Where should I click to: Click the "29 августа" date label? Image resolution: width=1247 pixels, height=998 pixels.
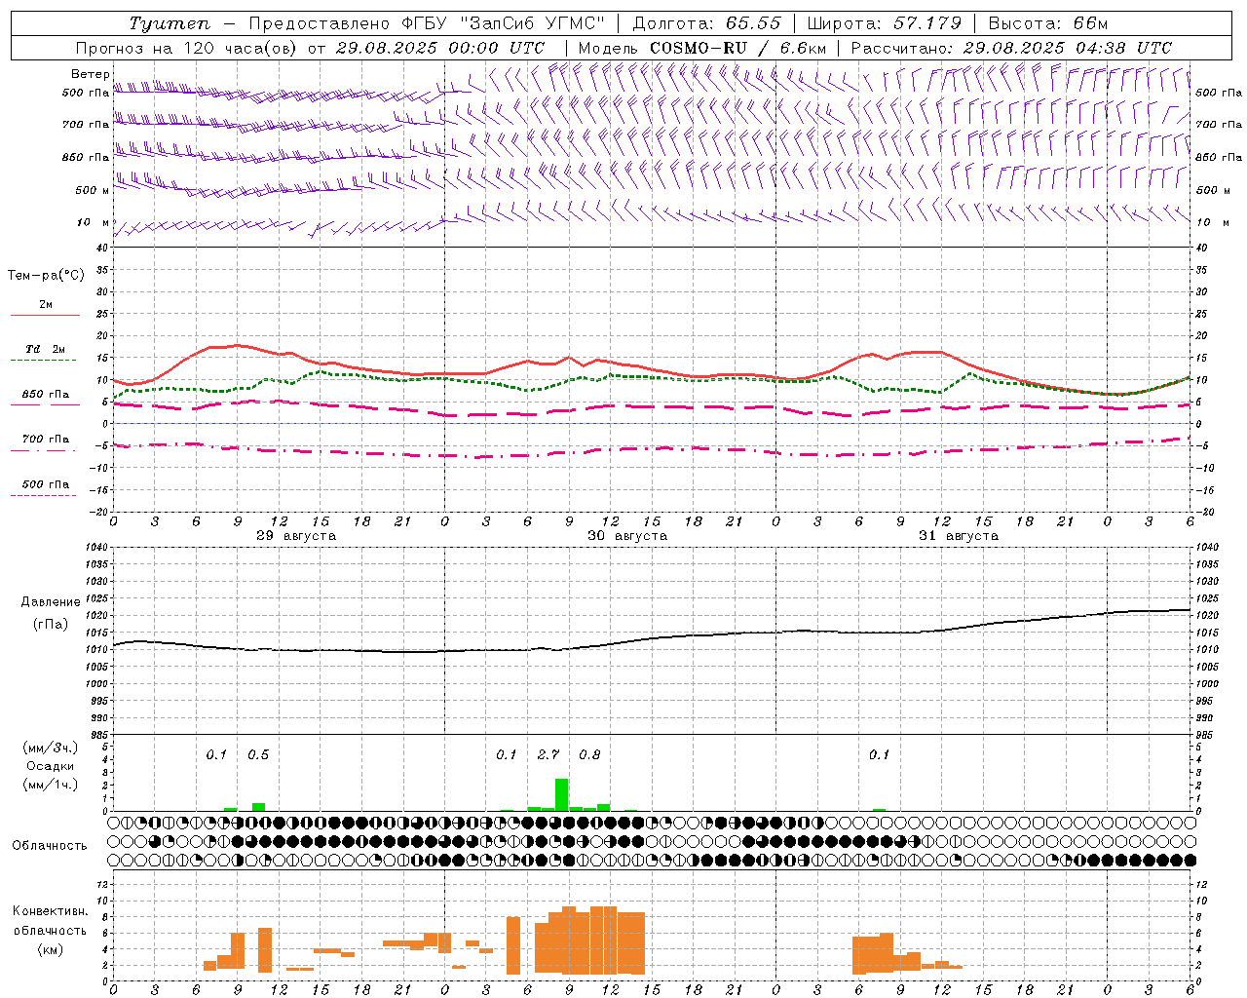tap(296, 536)
